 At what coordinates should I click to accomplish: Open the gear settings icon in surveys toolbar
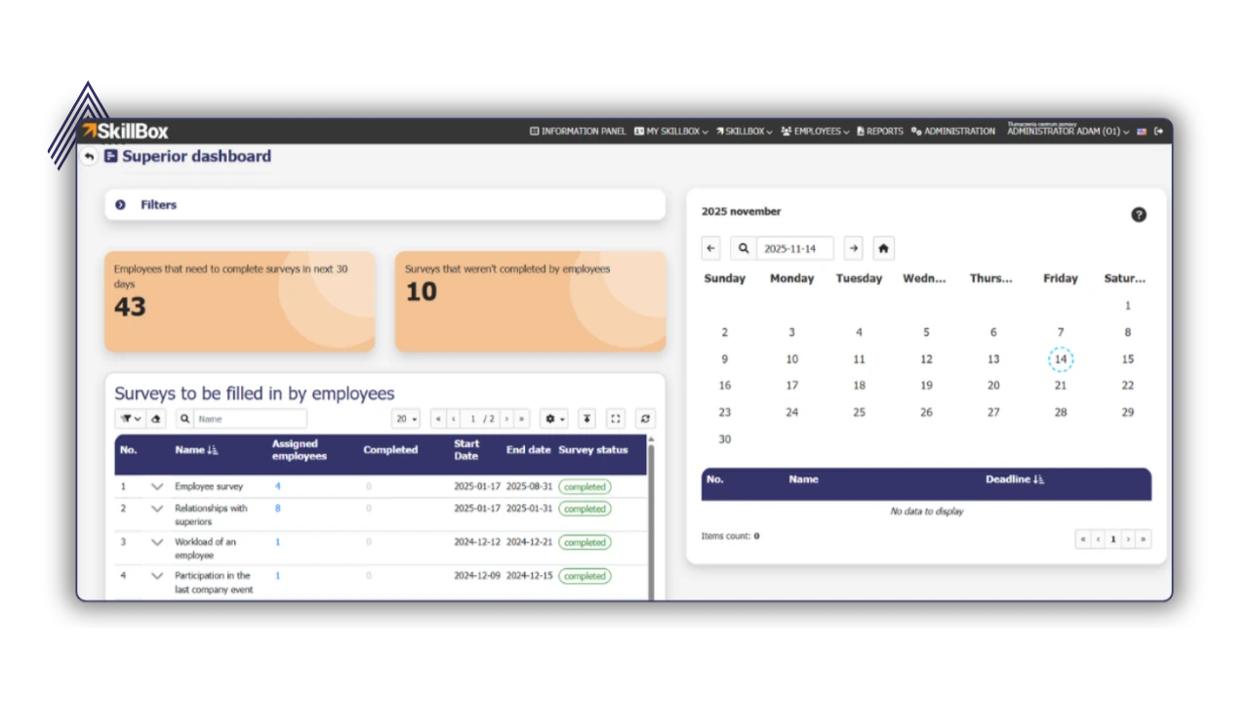pos(551,418)
